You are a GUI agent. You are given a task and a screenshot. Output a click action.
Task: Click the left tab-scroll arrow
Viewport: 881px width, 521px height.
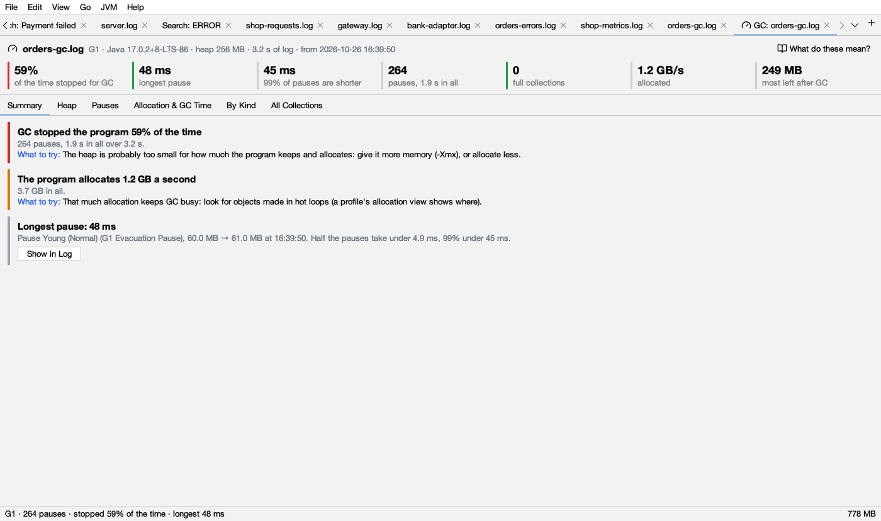[5, 25]
